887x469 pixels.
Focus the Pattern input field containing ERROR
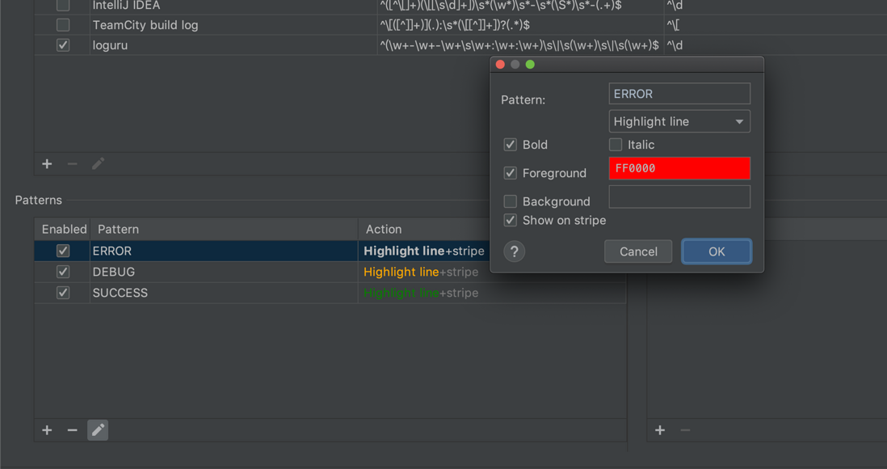pos(679,94)
